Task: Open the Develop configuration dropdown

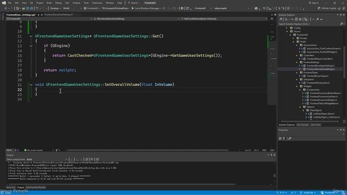Action: [x=55, y=8]
